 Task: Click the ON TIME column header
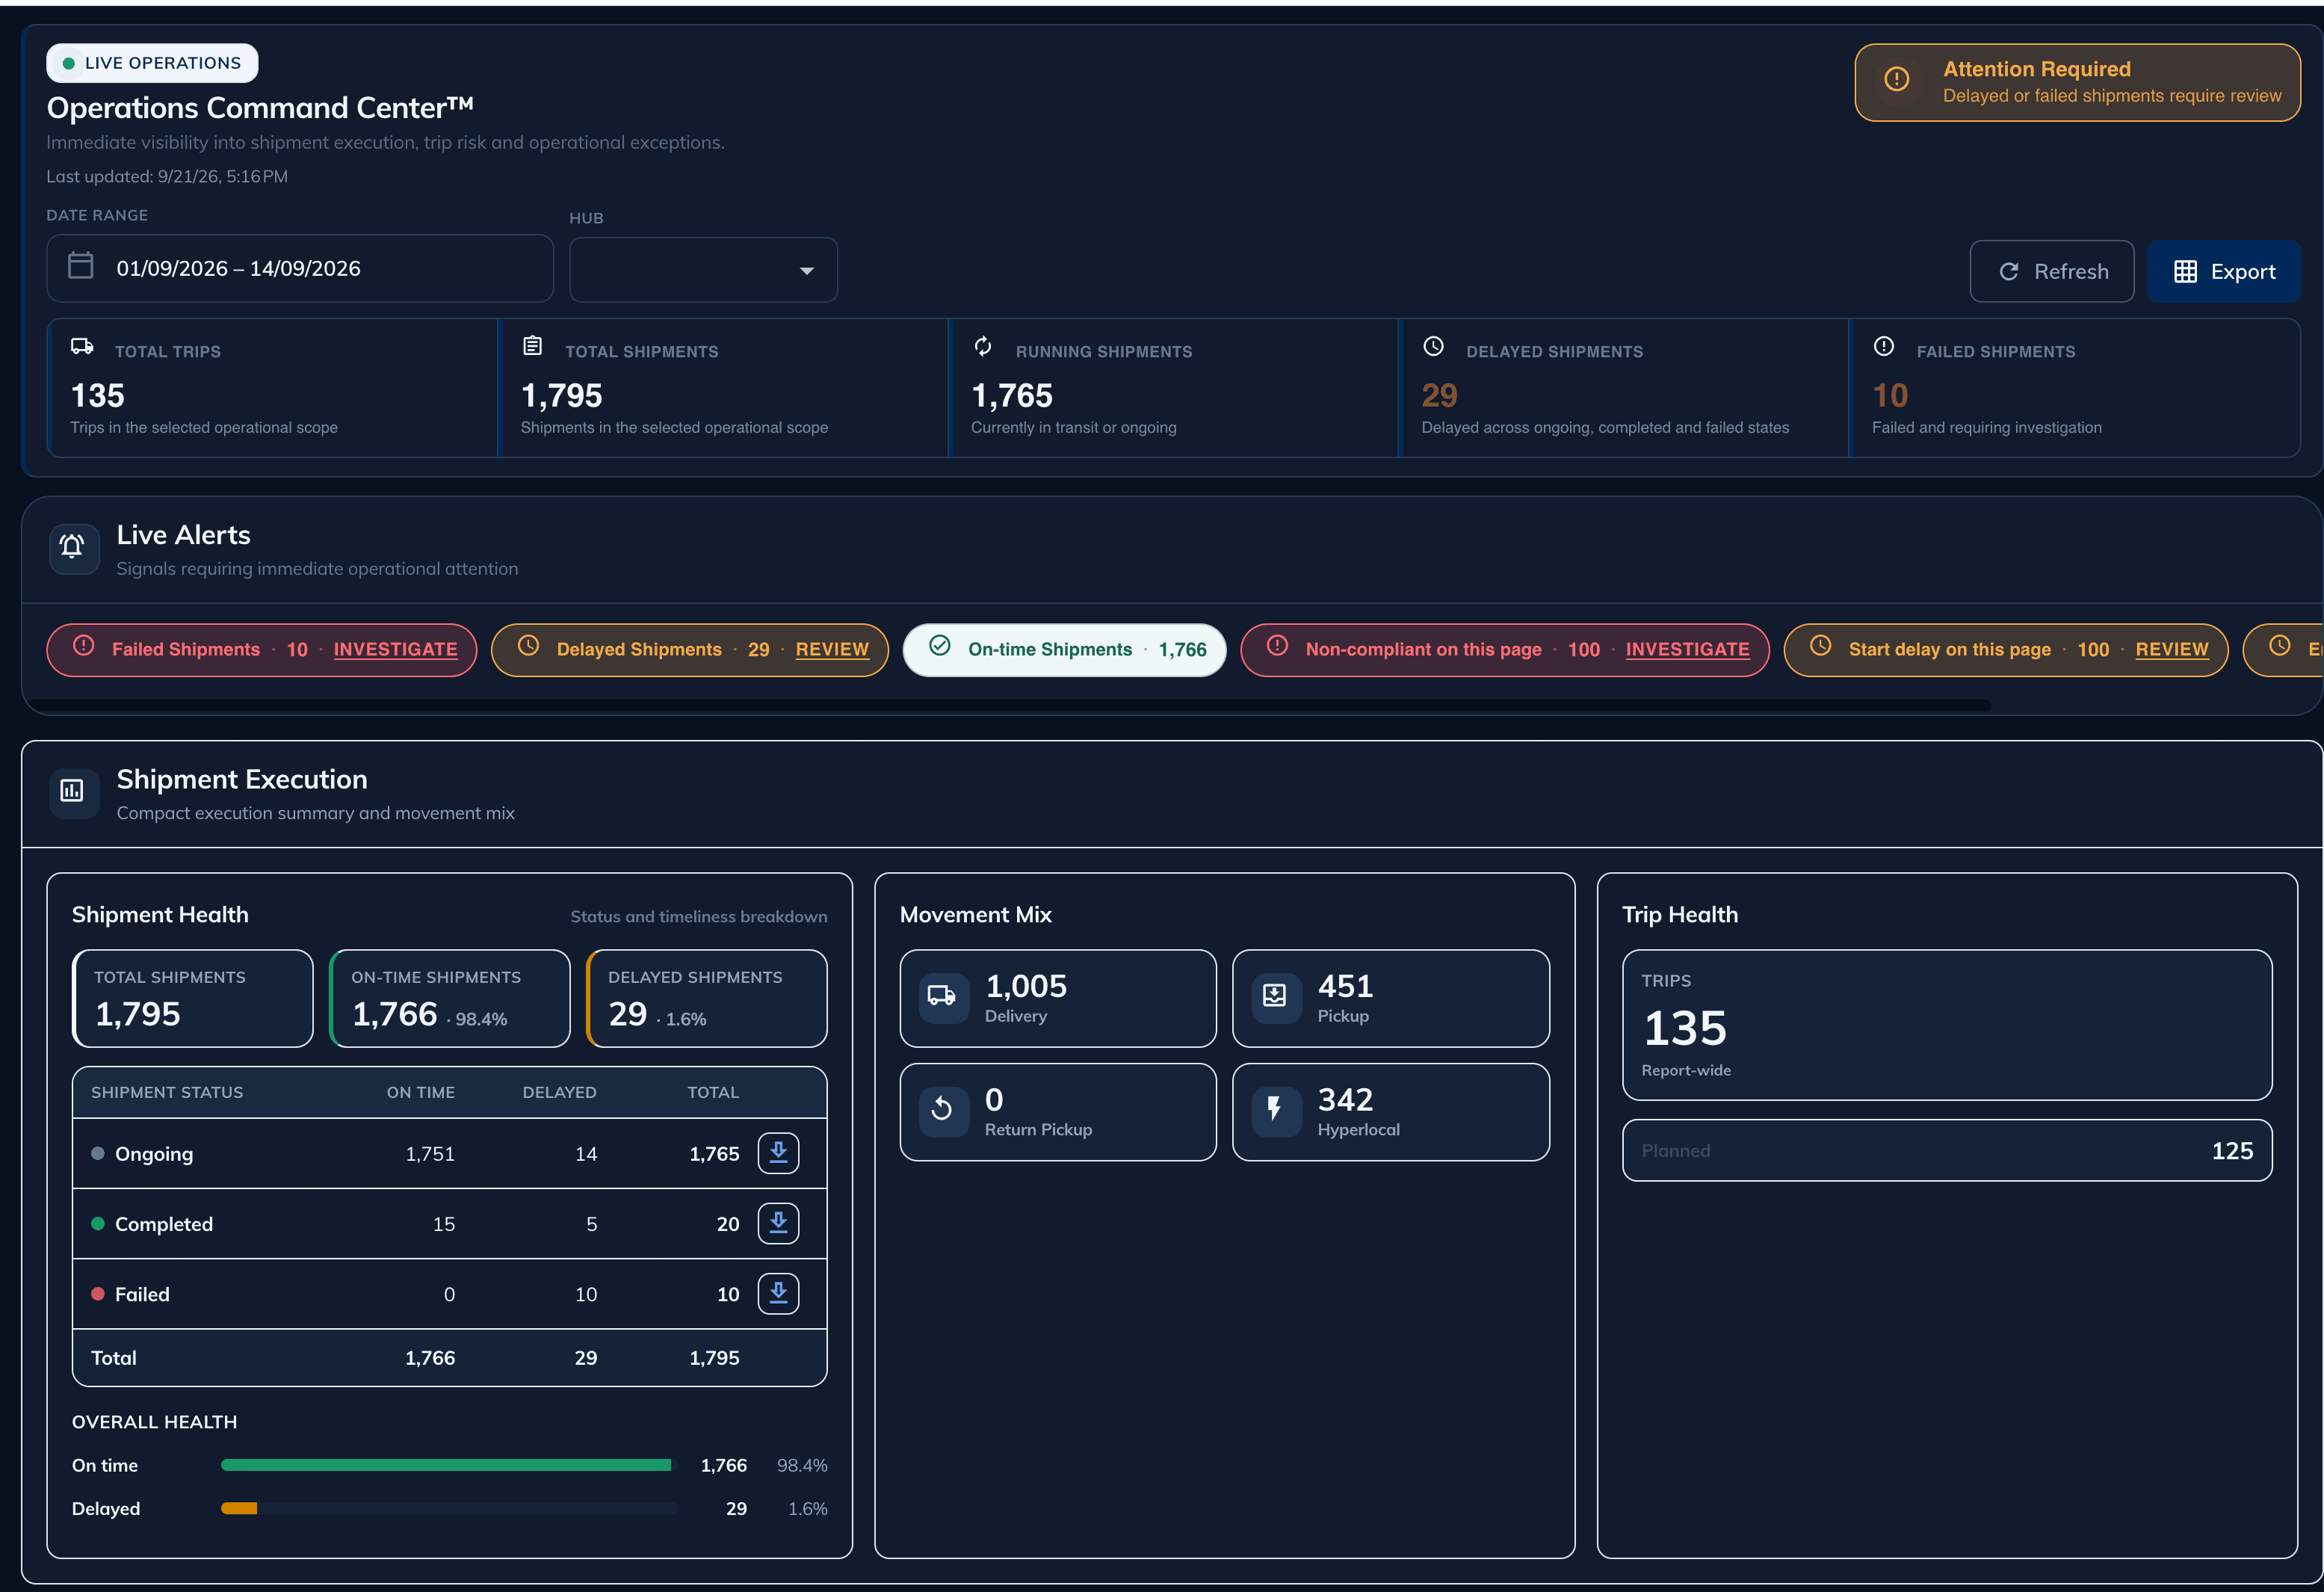click(x=420, y=1092)
